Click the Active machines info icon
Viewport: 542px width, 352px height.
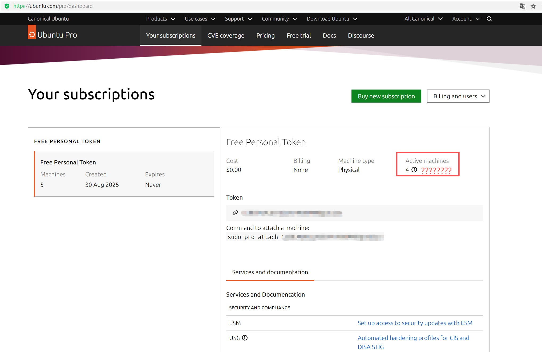click(x=414, y=170)
